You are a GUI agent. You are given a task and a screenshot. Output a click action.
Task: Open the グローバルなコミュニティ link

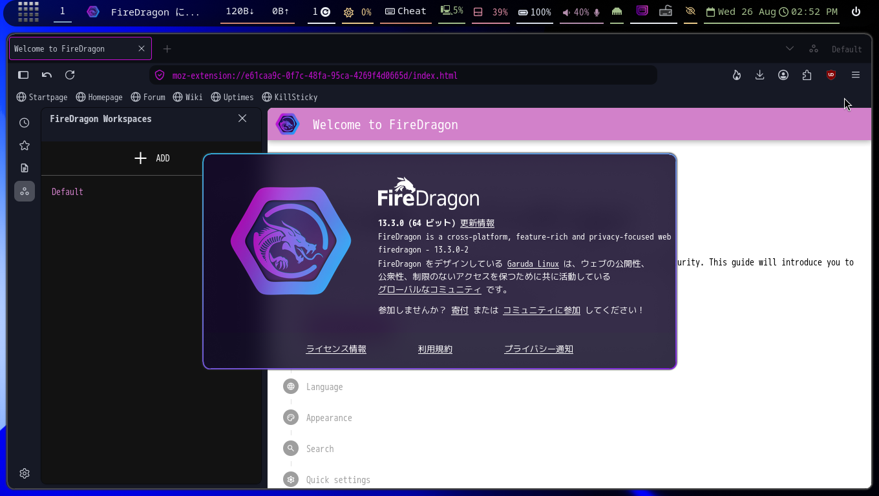coord(430,289)
